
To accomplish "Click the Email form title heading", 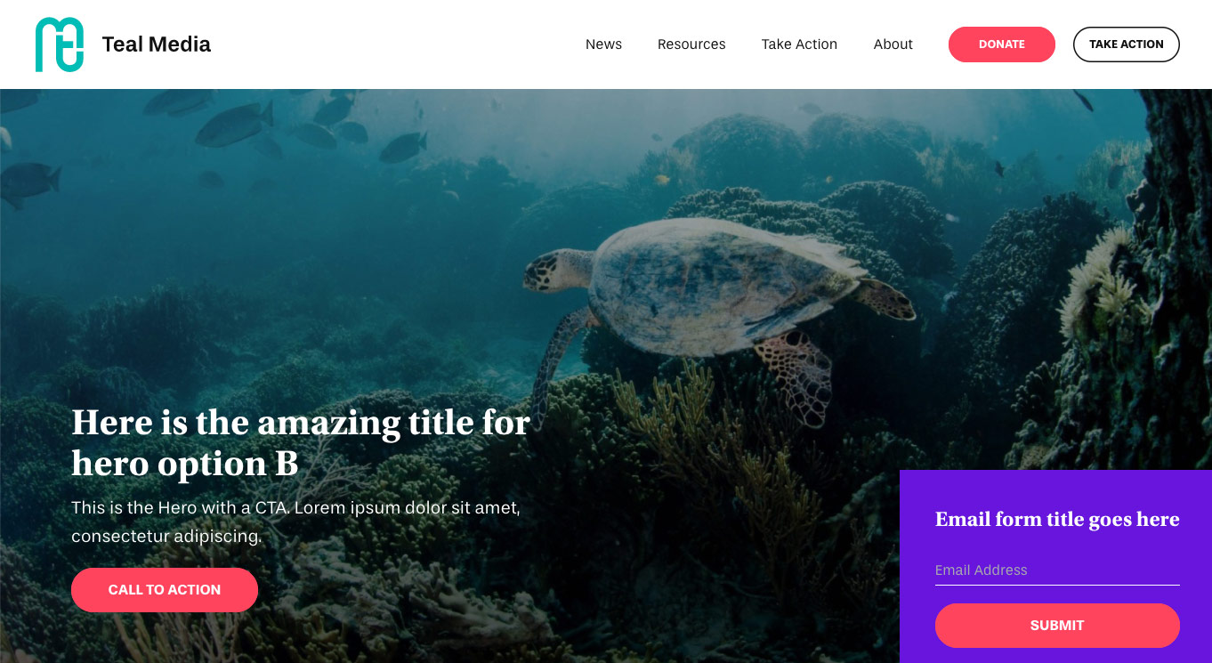I will pos(1057,520).
